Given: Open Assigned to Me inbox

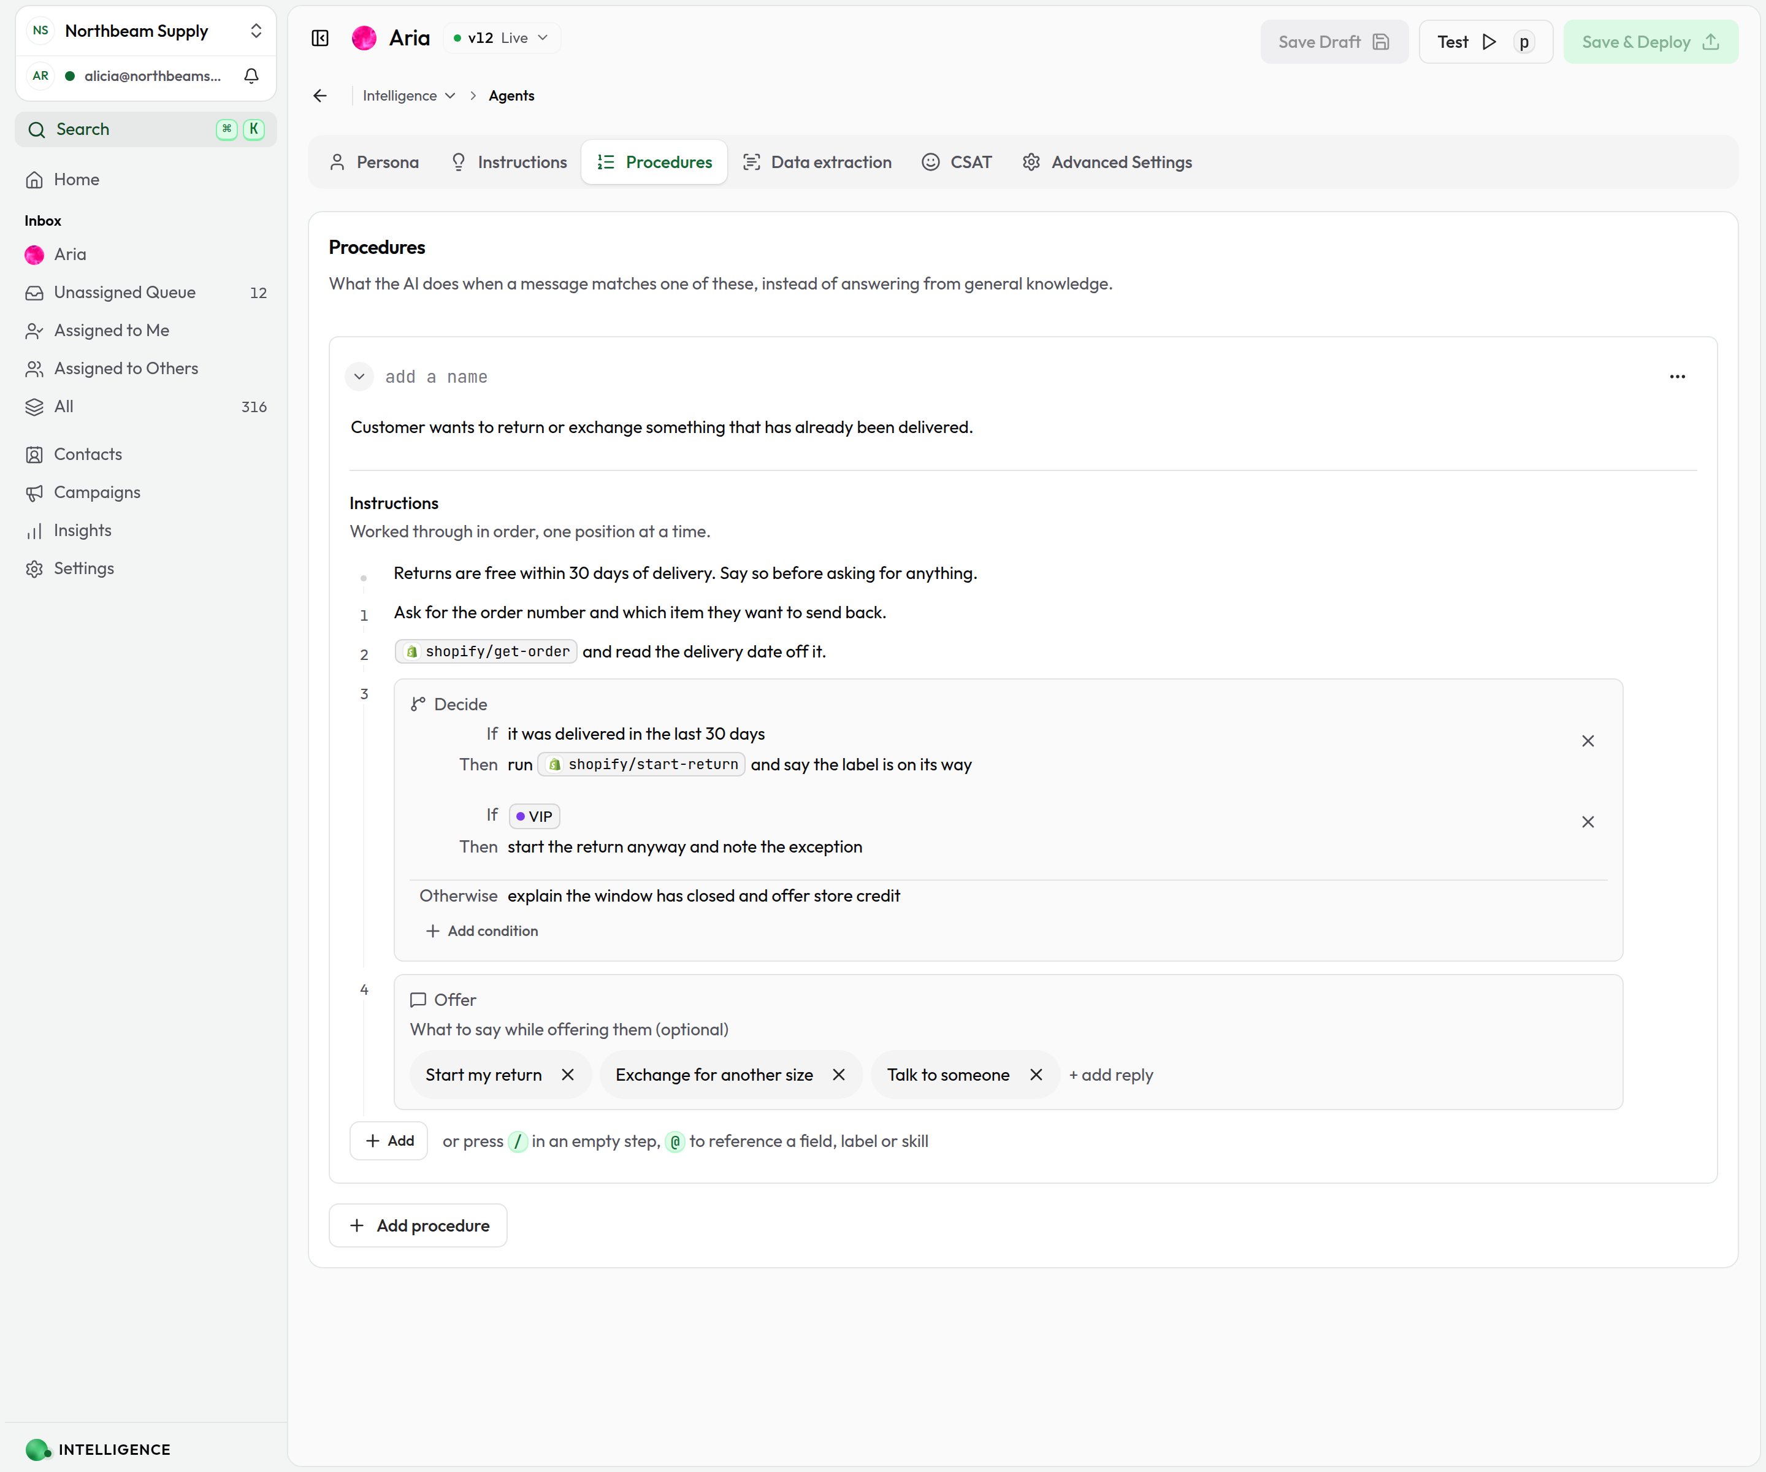Looking at the screenshot, I should pyautogui.click(x=145, y=331).
